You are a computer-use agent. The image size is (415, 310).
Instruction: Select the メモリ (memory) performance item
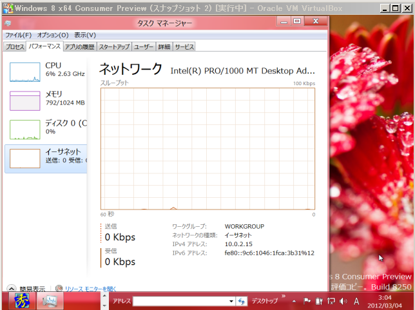coord(45,99)
